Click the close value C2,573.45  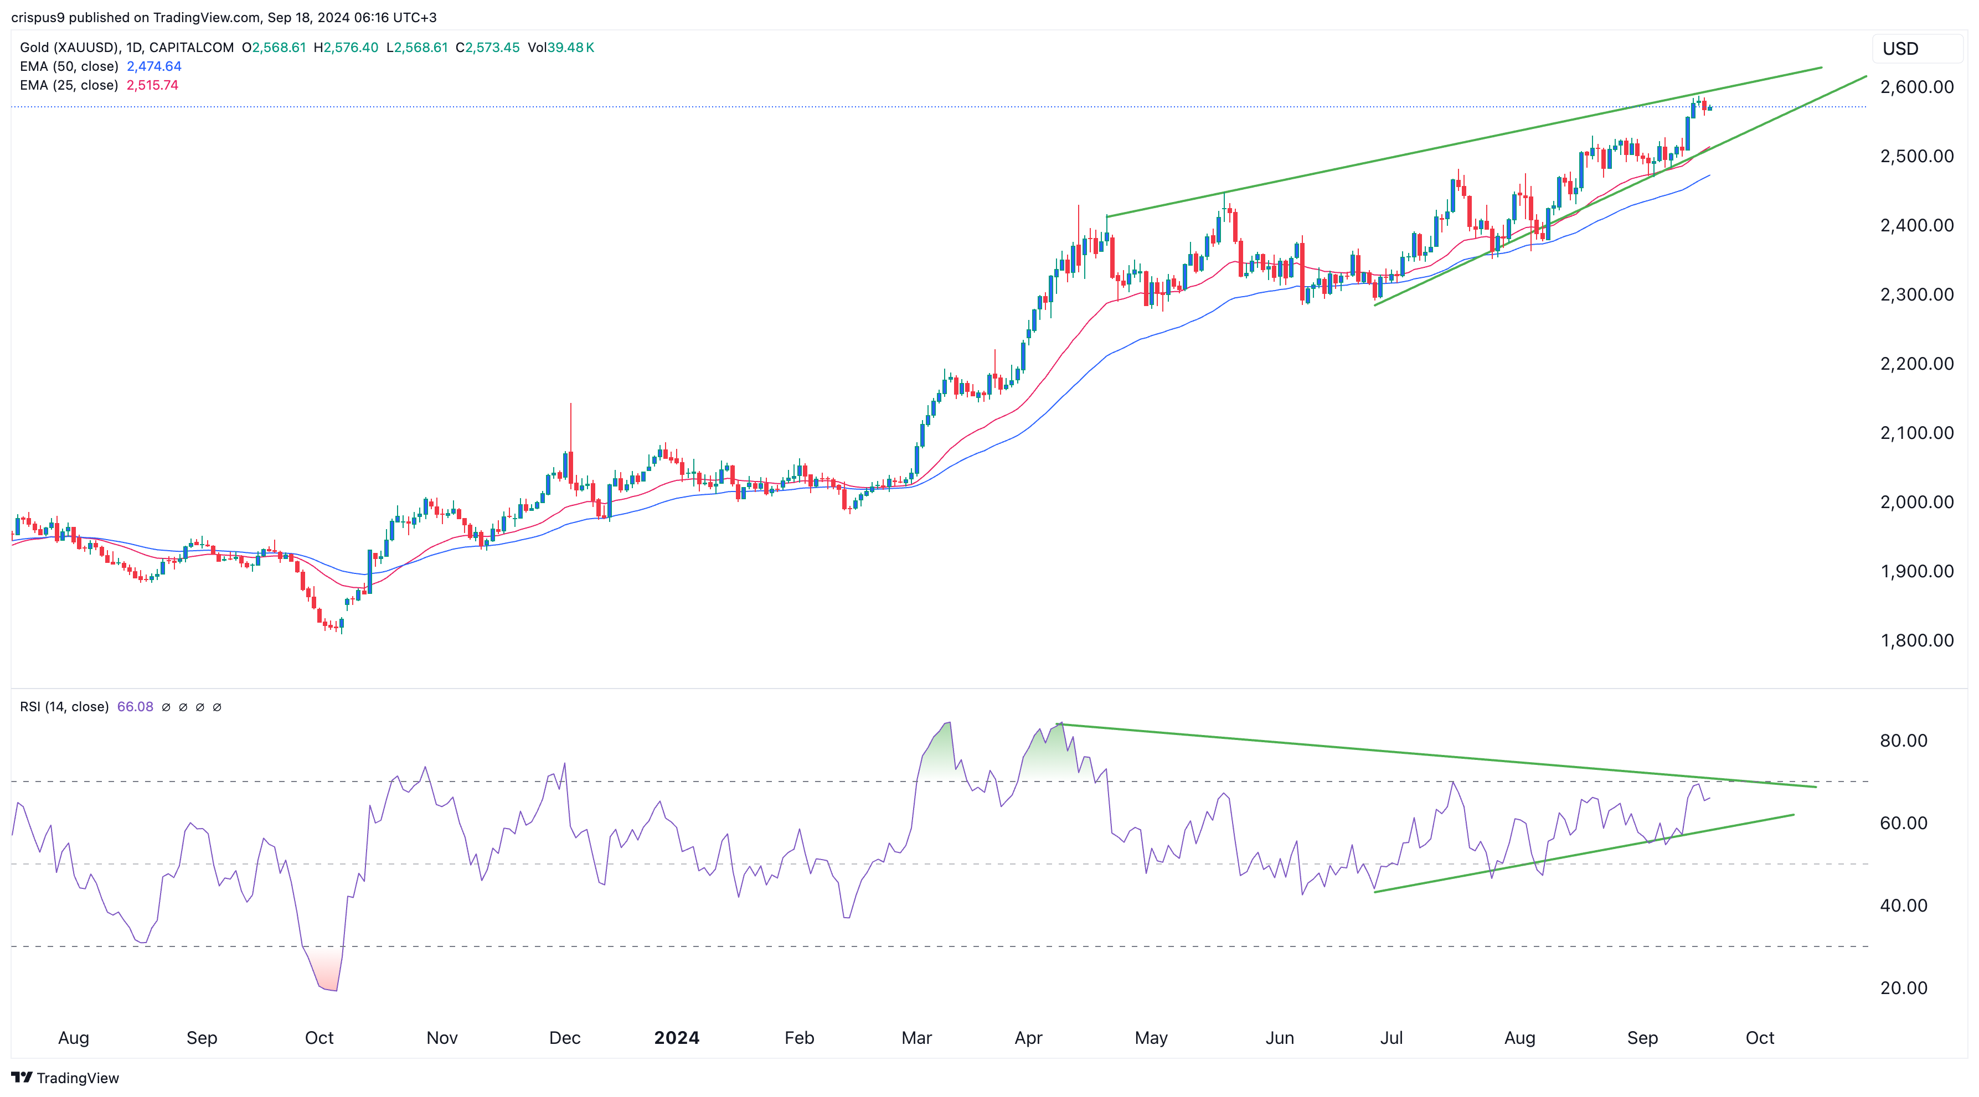(x=488, y=48)
